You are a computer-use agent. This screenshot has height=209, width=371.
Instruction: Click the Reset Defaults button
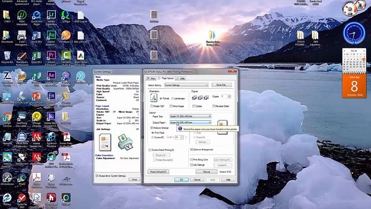coord(158,172)
